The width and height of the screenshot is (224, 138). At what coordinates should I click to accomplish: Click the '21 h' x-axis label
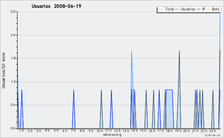click(x=195, y=131)
